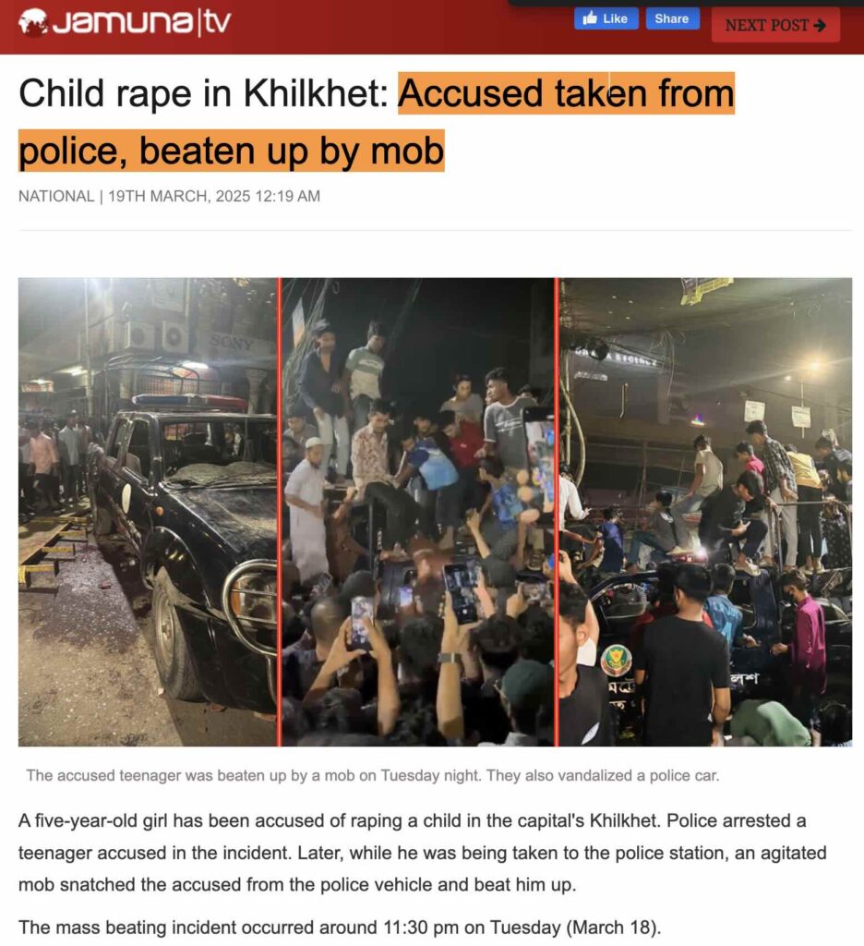Click the 19th March 2025 timestamp
864x946 pixels.
click(214, 196)
